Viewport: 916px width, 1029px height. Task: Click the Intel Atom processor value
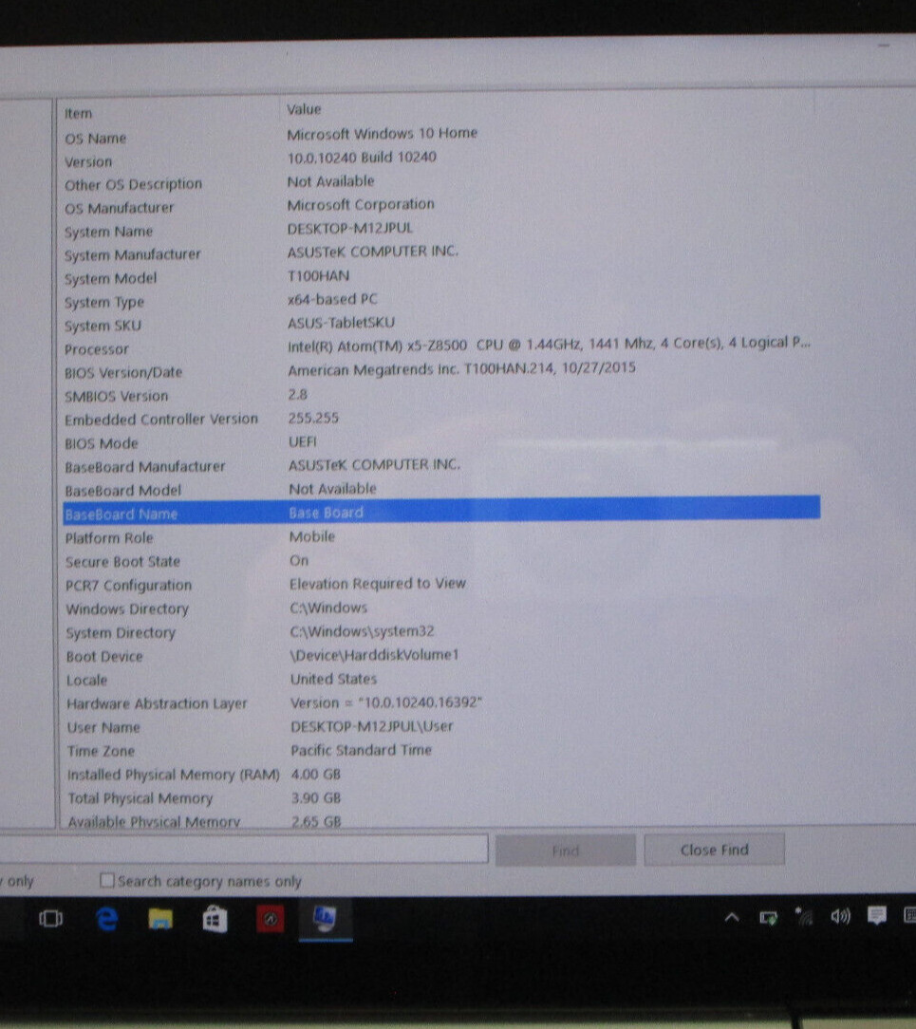[549, 344]
